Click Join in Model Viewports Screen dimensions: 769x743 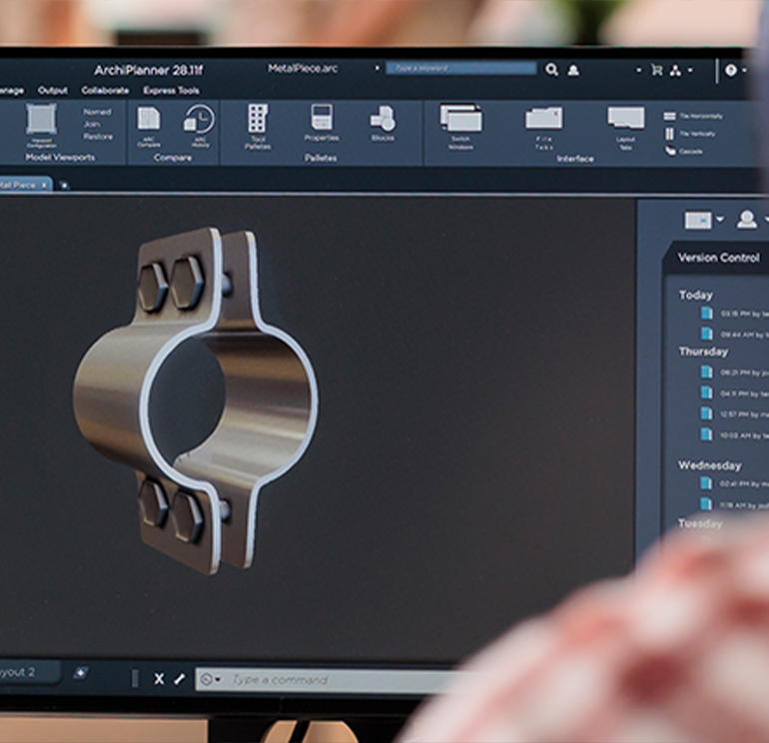[93, 125]
